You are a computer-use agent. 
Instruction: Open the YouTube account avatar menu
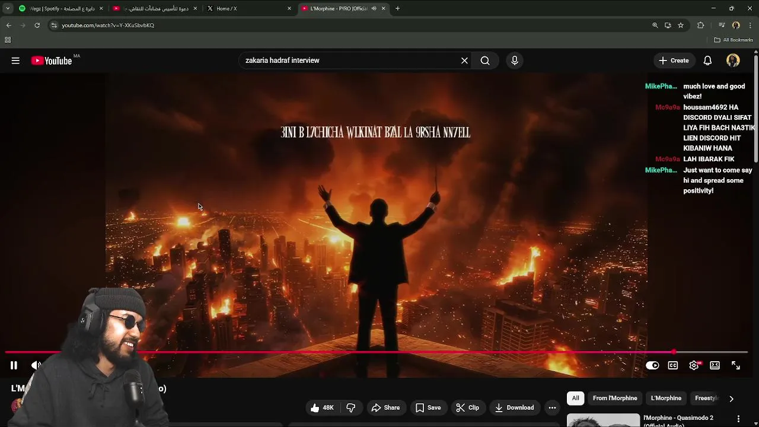(733, 60)
